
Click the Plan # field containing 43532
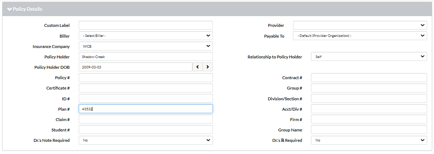click(146, 109)
